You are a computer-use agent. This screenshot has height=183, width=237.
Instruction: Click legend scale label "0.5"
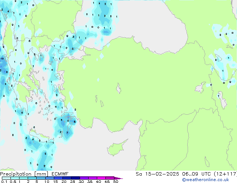[x=13, y=182]
